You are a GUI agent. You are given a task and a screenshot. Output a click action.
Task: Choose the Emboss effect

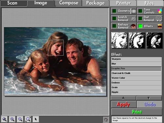136,83
